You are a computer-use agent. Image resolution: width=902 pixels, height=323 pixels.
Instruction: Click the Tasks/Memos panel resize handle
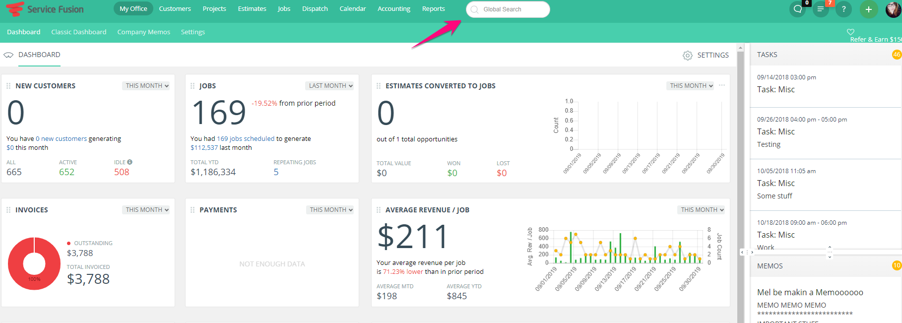point(830,252)
